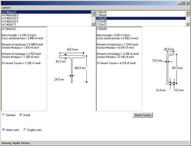Screen dimensions: 191x146
Task: Select WT460x171 in the left list
Action: click(46, 25)
